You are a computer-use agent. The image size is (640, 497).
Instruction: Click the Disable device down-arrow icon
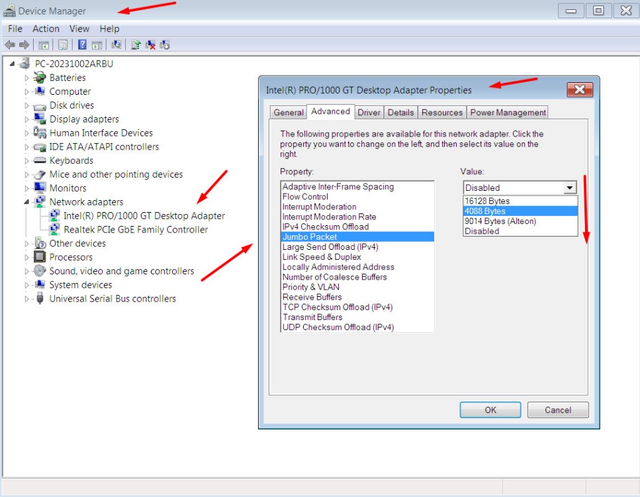[165, 44]
